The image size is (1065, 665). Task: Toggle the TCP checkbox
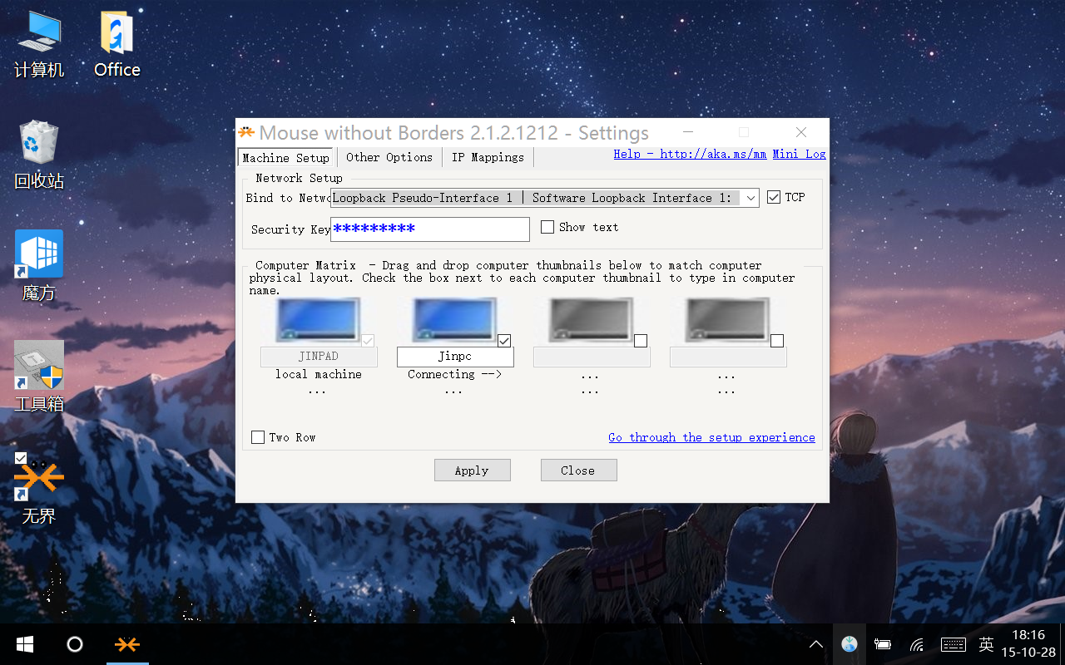[774, 197]
